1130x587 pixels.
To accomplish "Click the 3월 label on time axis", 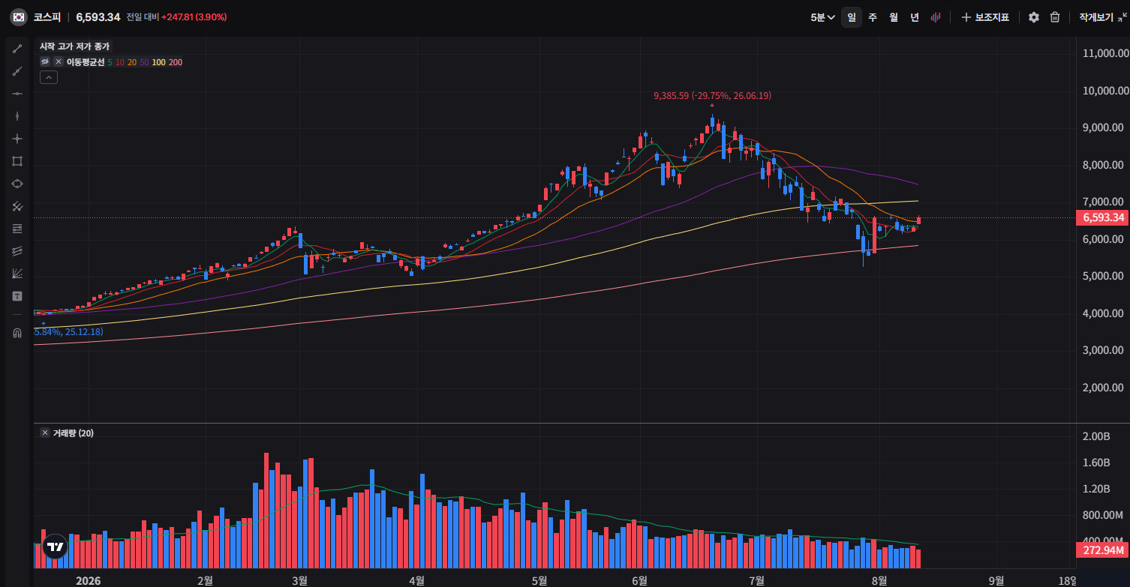I will (x=299, y=580).
